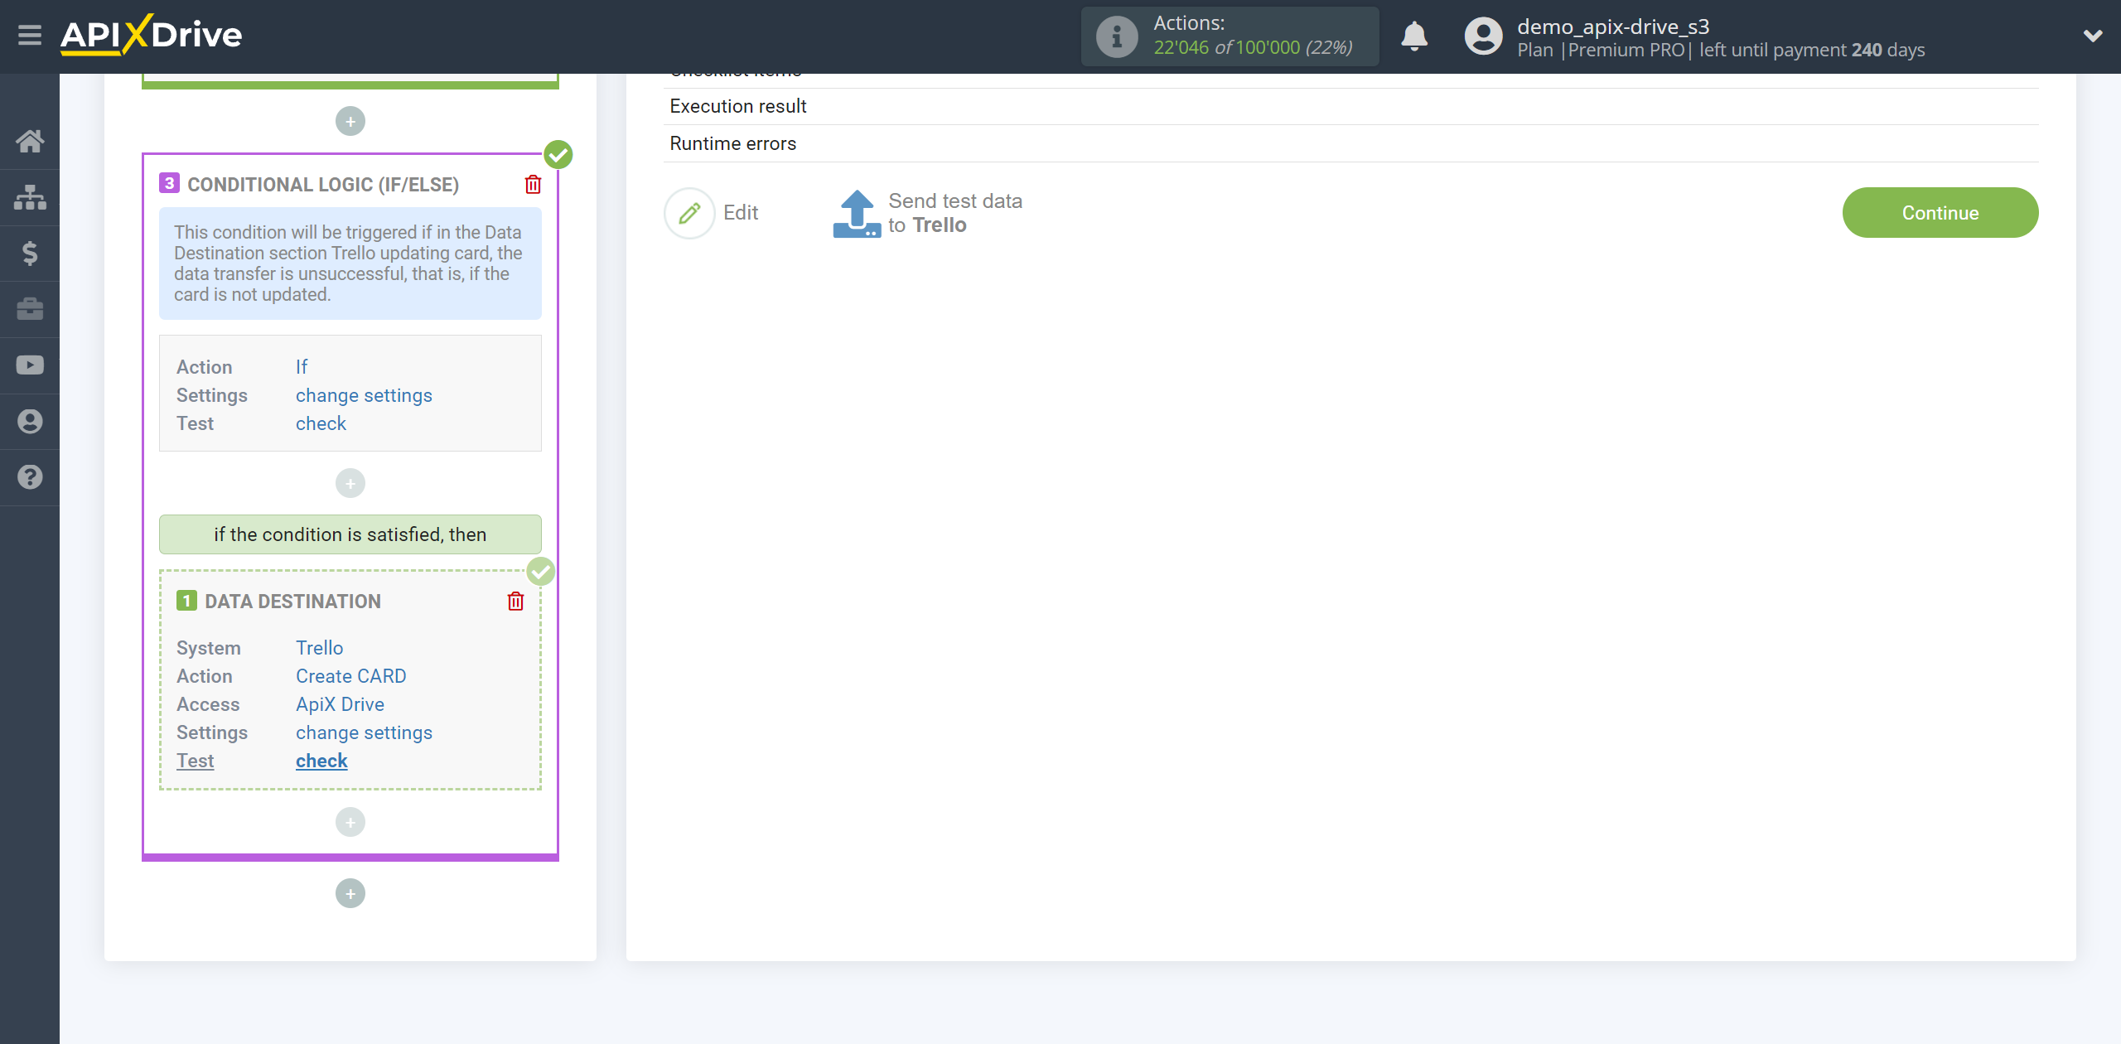Click the Execution result row
Image resolution: width=2121 pixels, height=1044 pixels.
pyautogui.click(x=1350, y=106)
